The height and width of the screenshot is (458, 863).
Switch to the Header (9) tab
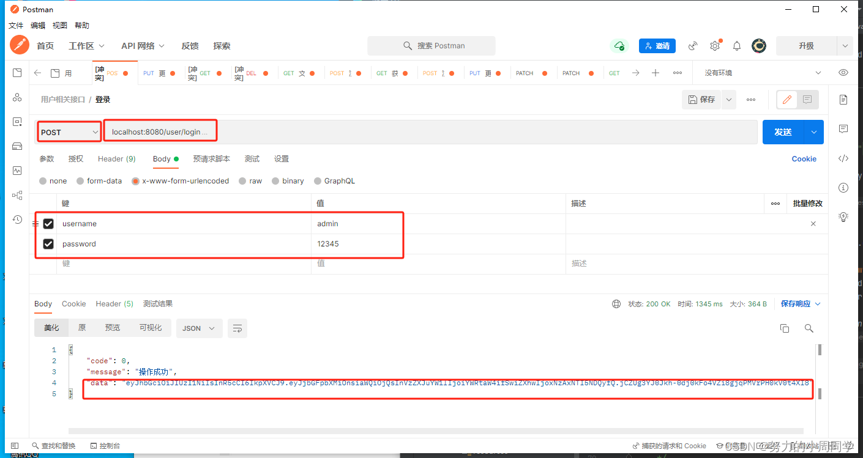pos(116,158)
